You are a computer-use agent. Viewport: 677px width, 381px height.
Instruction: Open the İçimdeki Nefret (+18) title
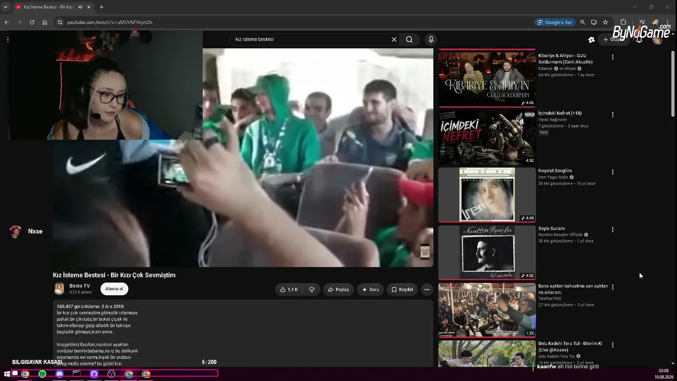coord(560,113)
